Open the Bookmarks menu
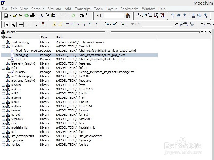The width and height of the screenshot is (214, 160). tap(129, 9)
